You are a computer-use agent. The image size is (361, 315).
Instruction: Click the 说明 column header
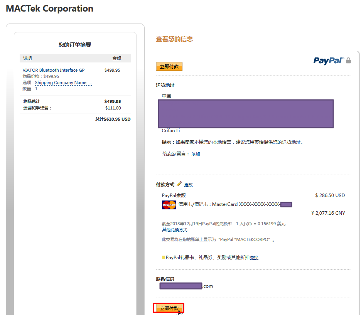click(27, 58)
